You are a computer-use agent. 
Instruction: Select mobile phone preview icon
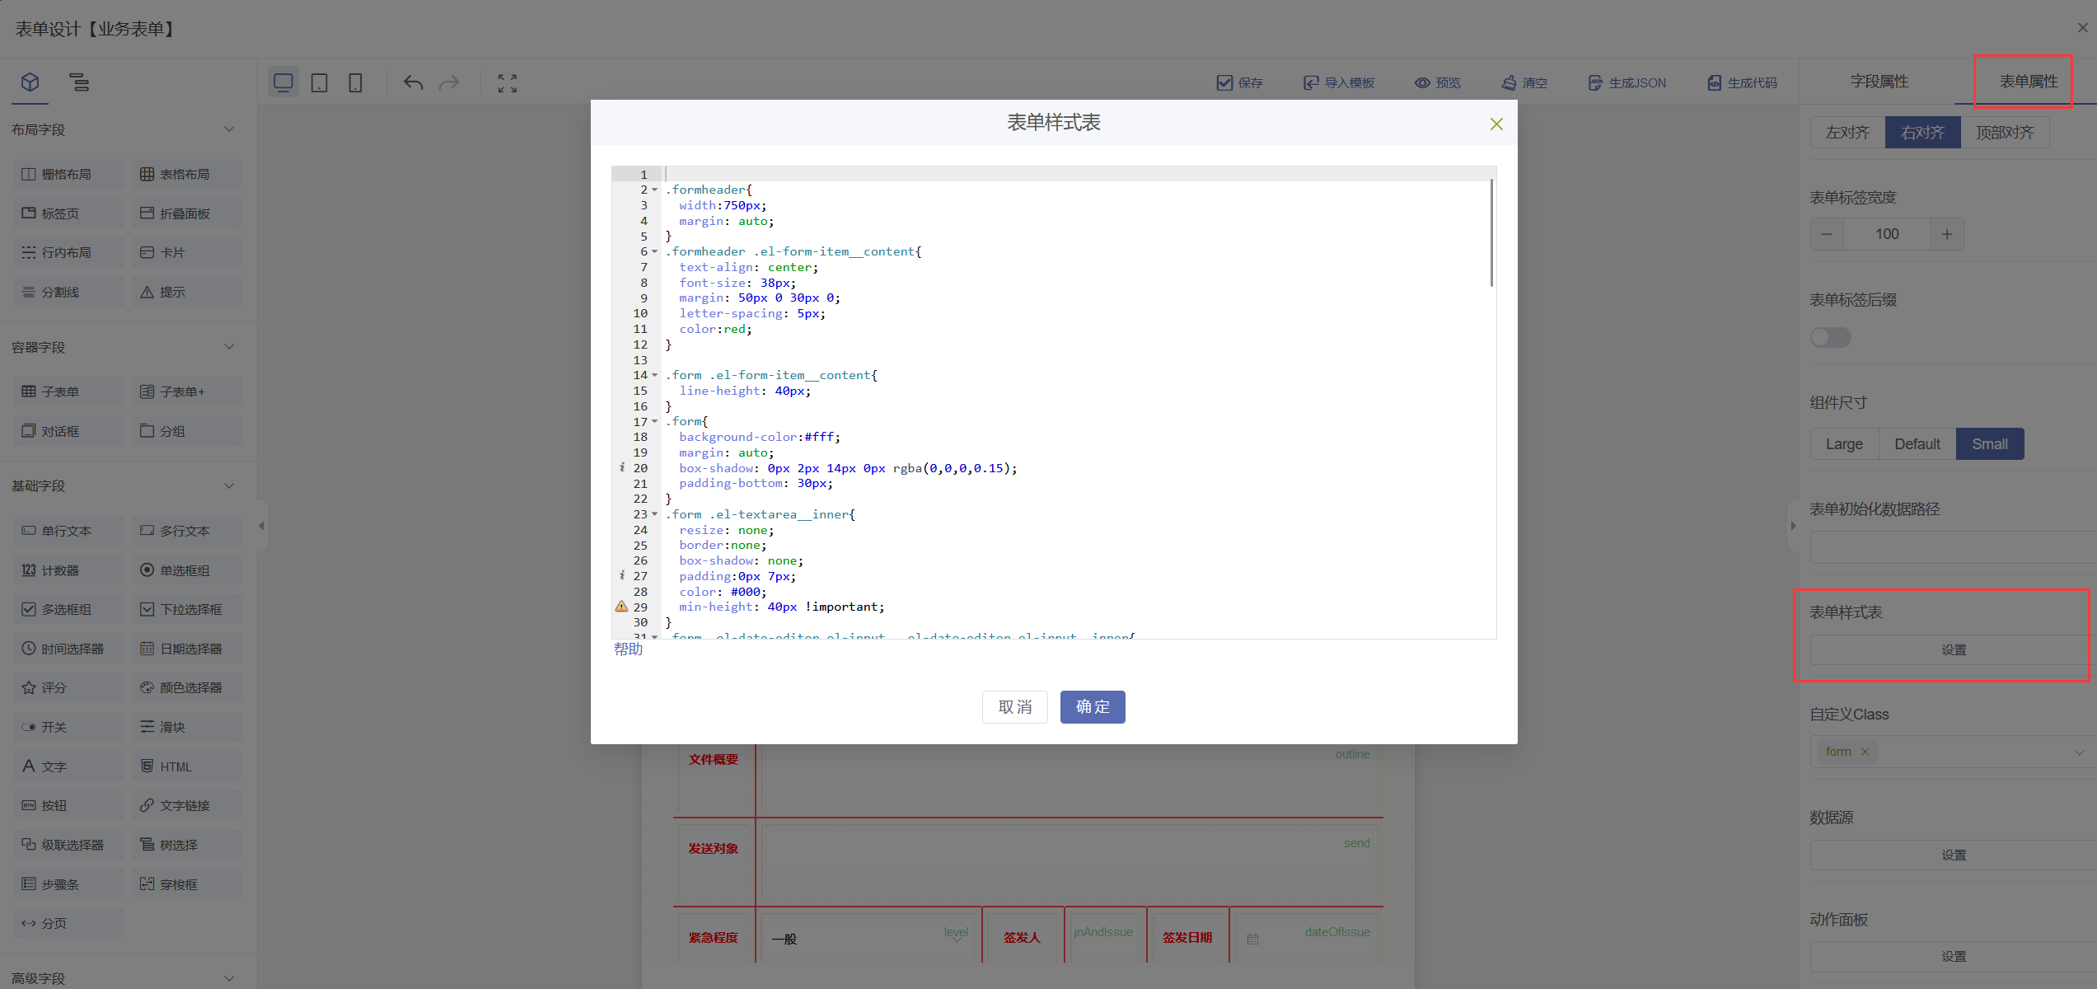click(355, 82)
